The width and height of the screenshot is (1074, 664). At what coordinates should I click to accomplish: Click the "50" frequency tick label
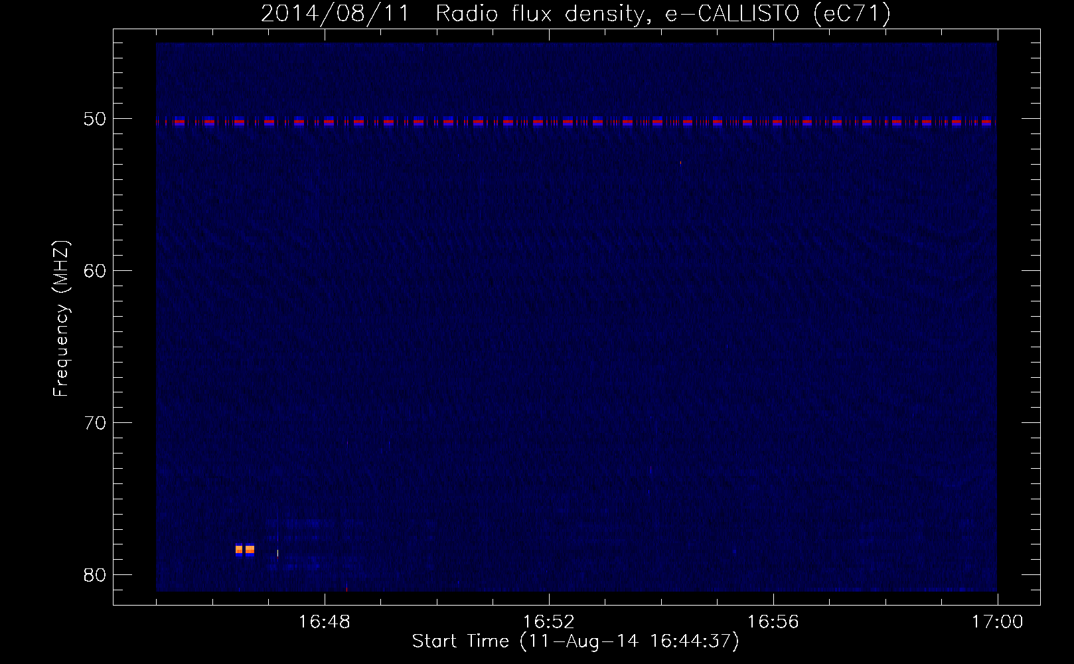tap(95, 120)
